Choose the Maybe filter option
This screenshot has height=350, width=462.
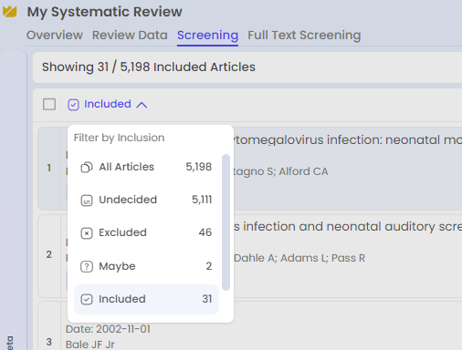[x=146, y=266]
